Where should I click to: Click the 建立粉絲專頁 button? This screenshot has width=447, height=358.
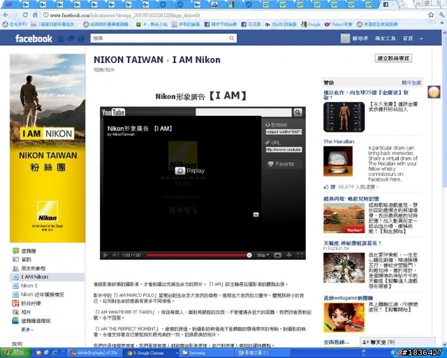point(393,59)
